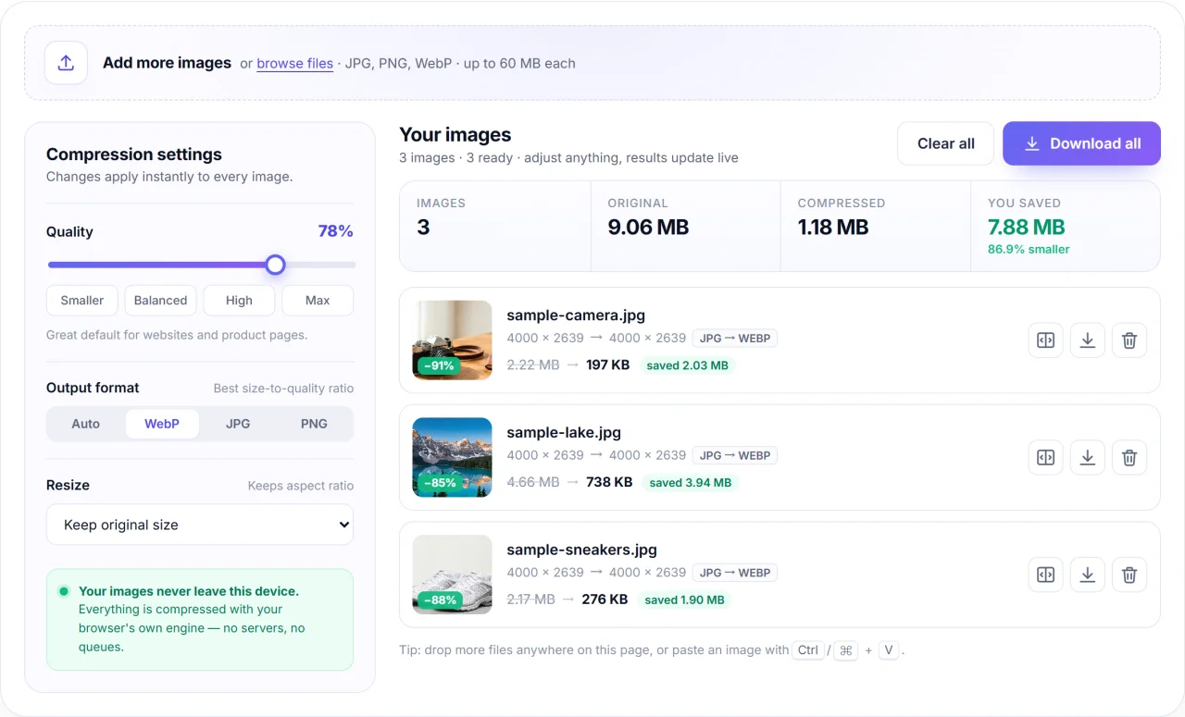Image resolution: width=1185 pixels, height=717 pixels.
Task: Select the Balanced quality preset
Action: coord(160,301)
